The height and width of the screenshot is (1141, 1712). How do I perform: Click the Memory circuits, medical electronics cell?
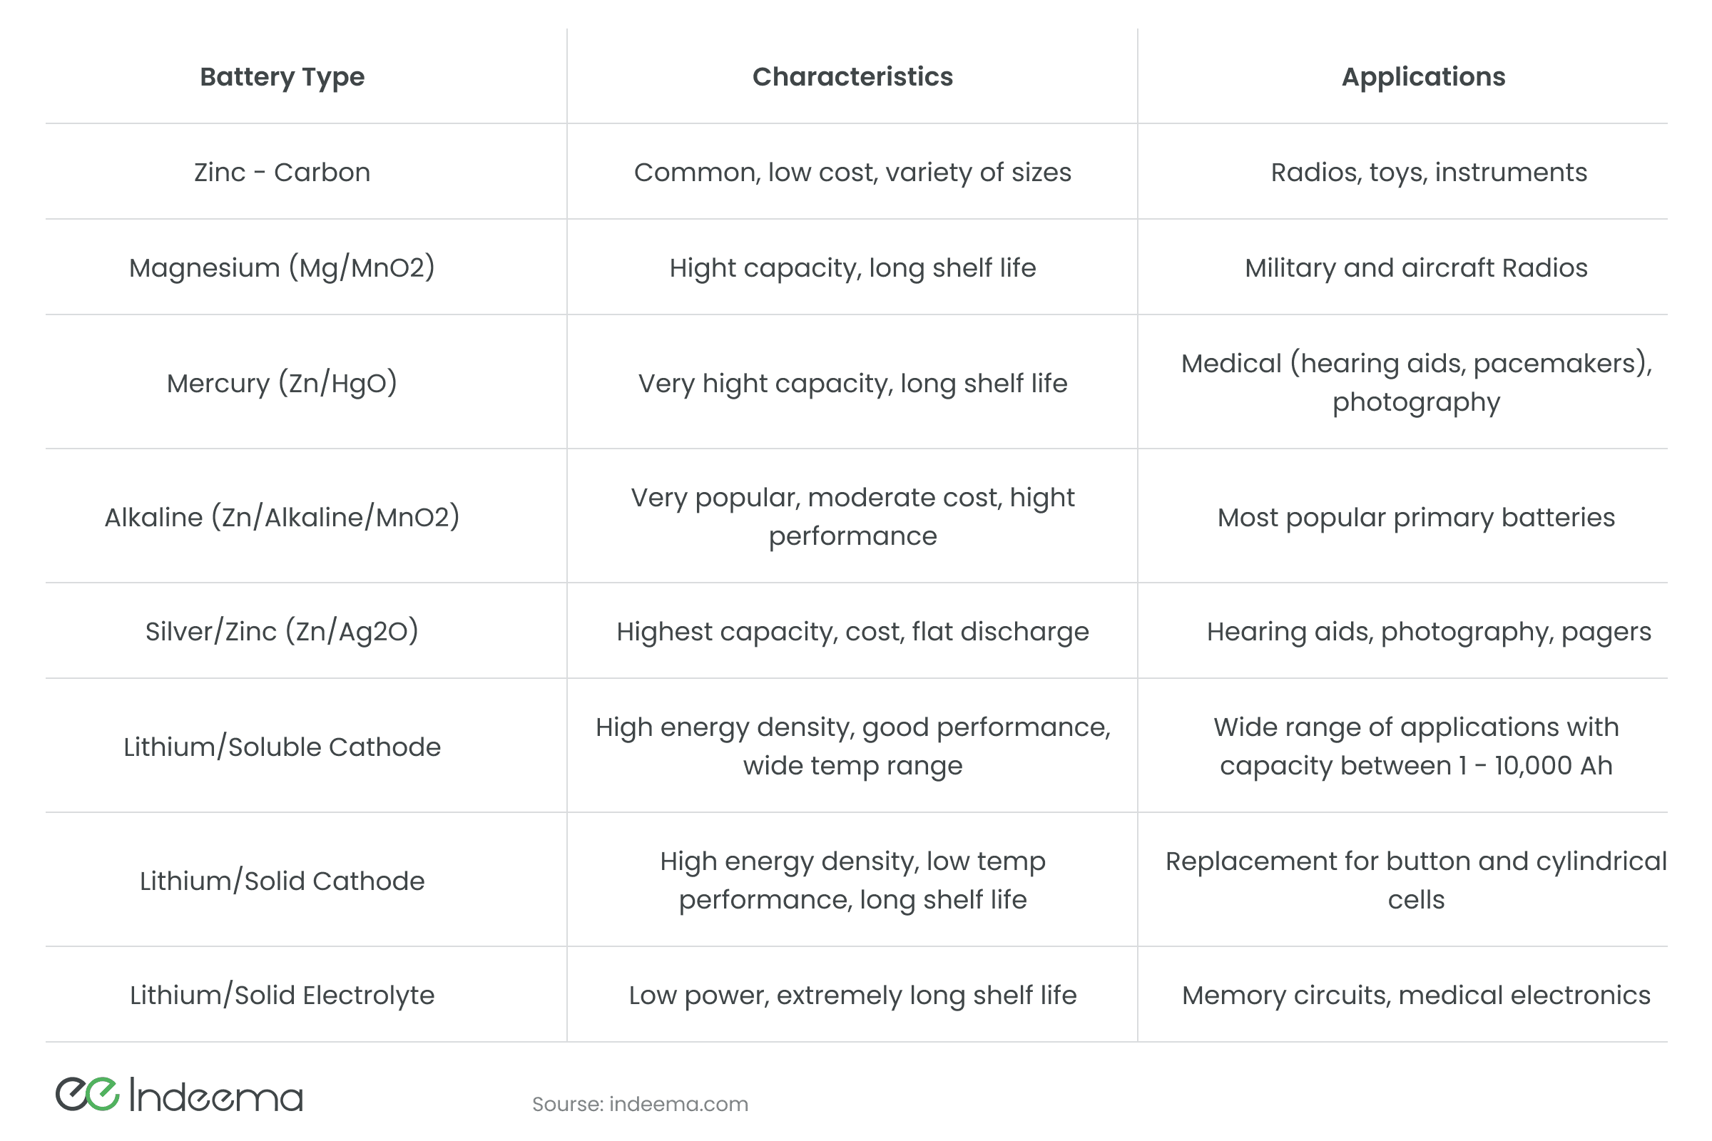pos(1416,995)
